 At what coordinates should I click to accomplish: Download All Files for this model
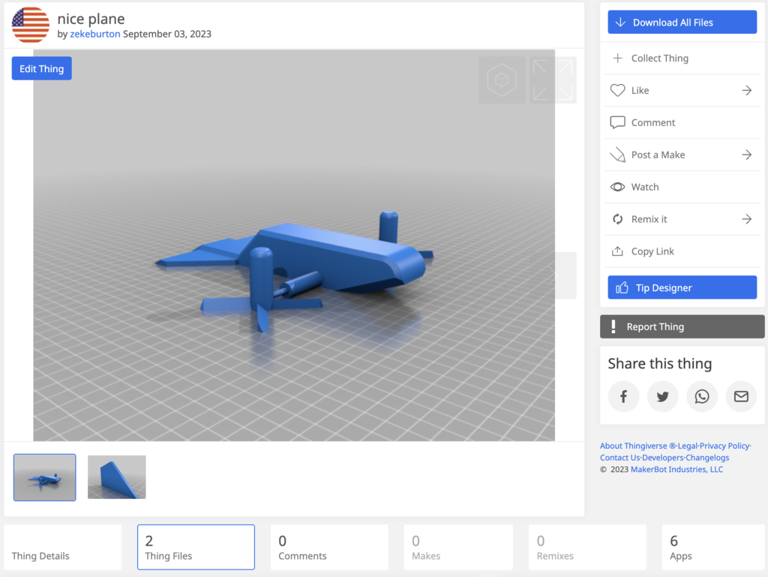click(x=681, y=22)
